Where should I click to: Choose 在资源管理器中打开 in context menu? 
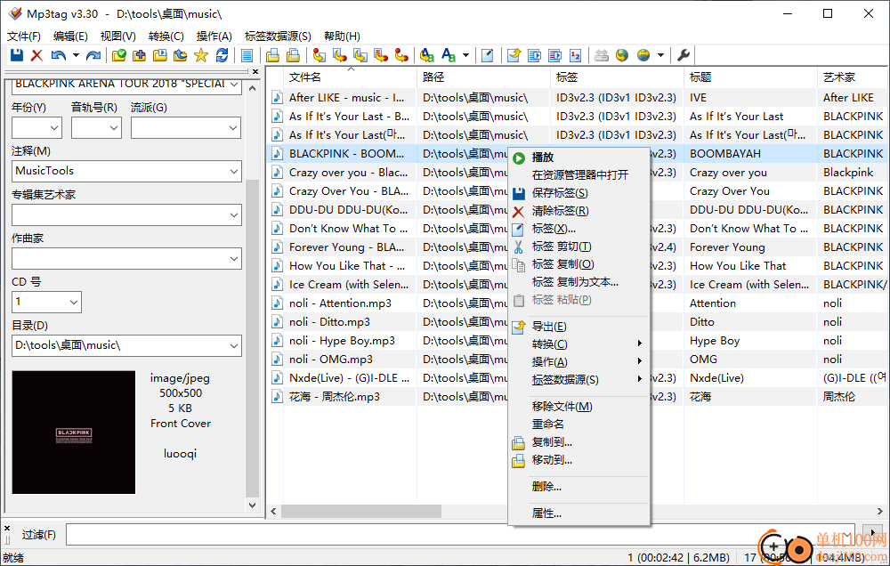click(x=579, y=174)
